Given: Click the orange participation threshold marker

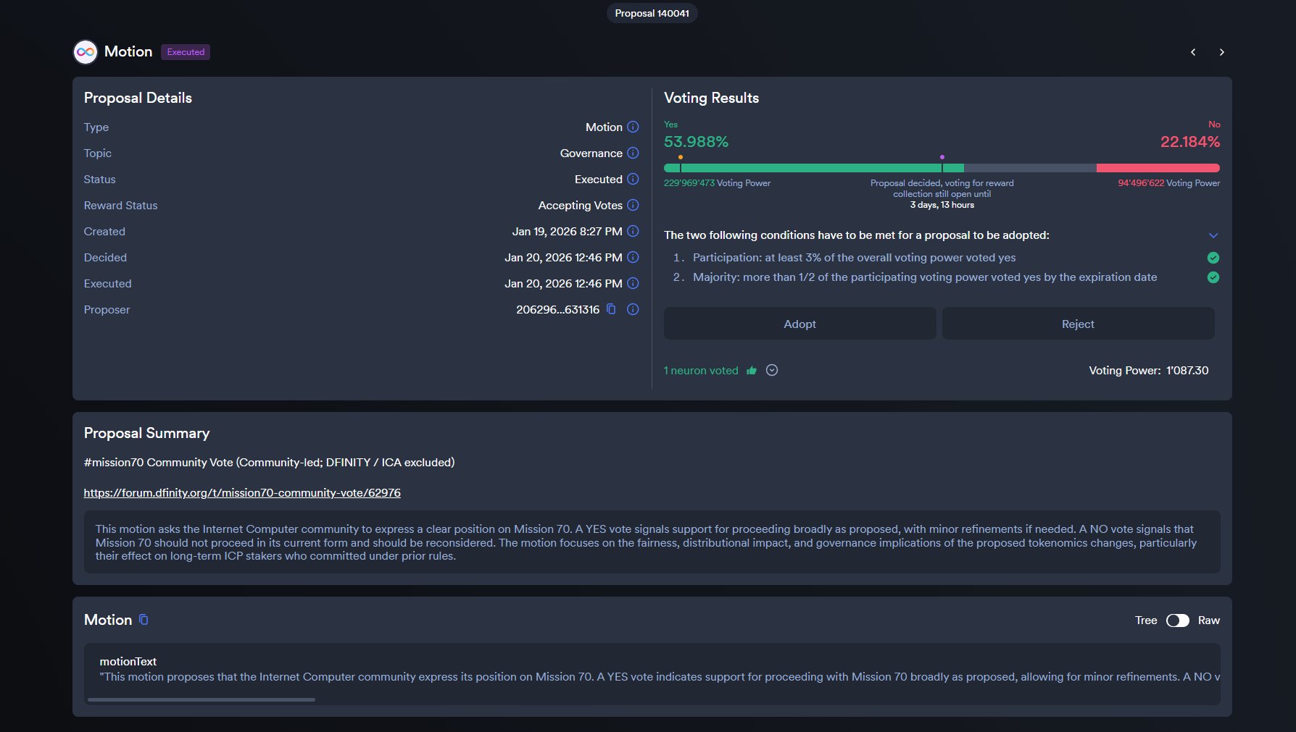Looking at the screenshot, I should (x=681, y=157).
